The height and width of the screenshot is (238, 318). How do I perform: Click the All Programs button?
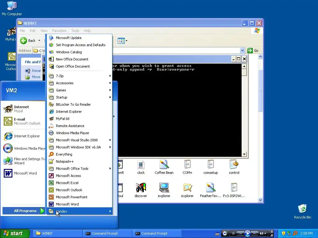point(24,211)
